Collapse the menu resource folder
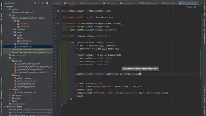206x116 pixels. click(x=10, y=90)
